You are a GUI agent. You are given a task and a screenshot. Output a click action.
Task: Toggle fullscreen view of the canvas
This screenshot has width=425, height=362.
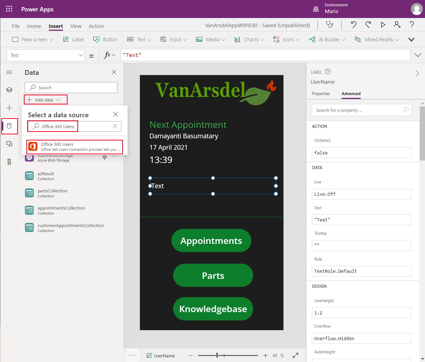point(295,355)
